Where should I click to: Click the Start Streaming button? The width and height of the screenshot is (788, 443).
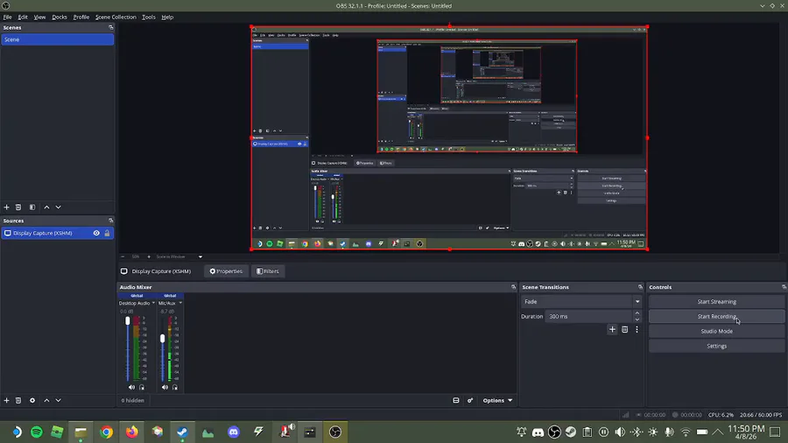tap(716, 301)
